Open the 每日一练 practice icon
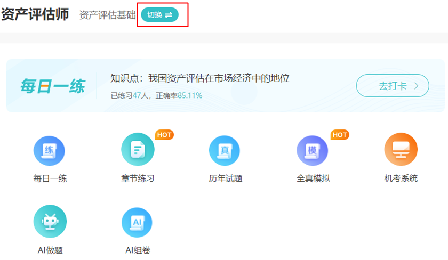The width and height of the screenshot is (448, 260). (49, 151)
